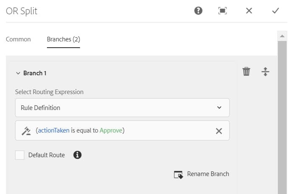
Task: Select the Branches (2) tab
Action: [63, 39]
